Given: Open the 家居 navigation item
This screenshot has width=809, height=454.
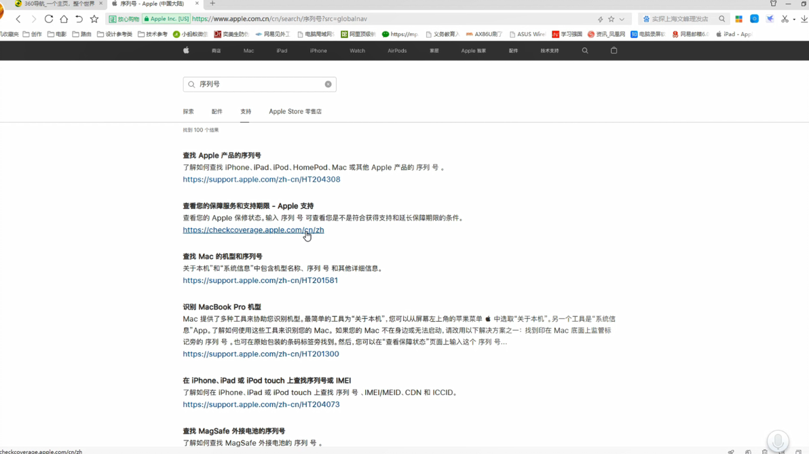Looking at the screenshot, I should [434, 51].
